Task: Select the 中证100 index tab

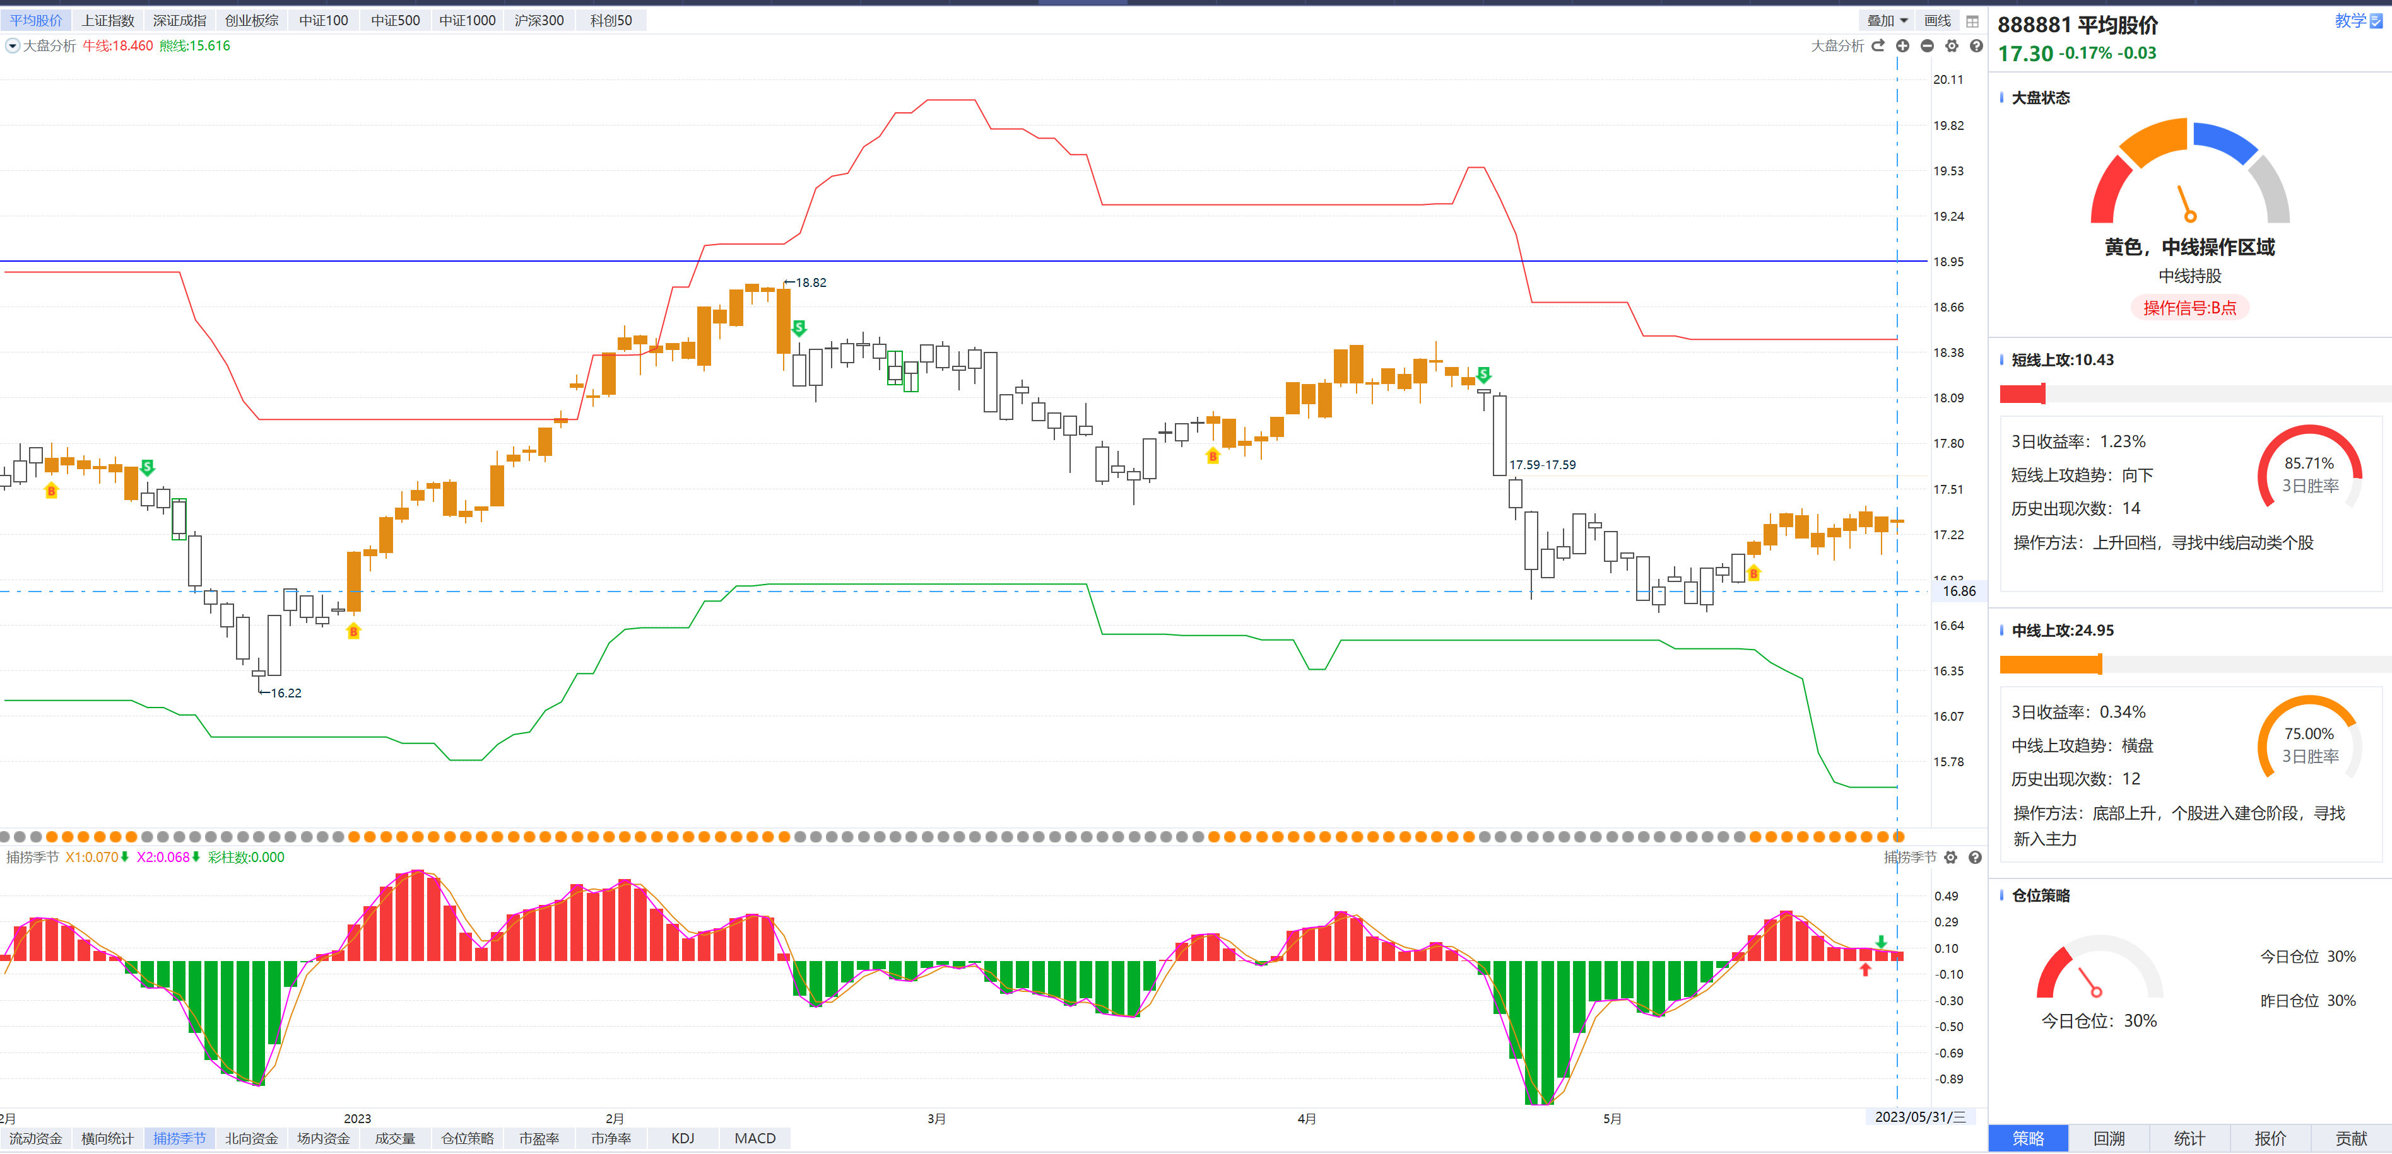Action: click(323, 20)
